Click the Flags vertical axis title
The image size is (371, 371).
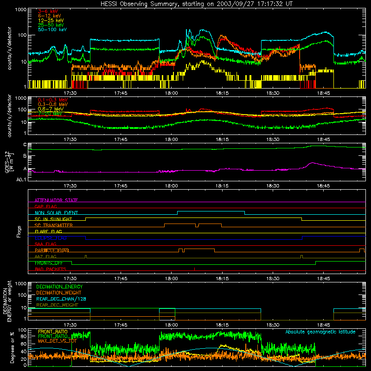(x=19, y=231)
